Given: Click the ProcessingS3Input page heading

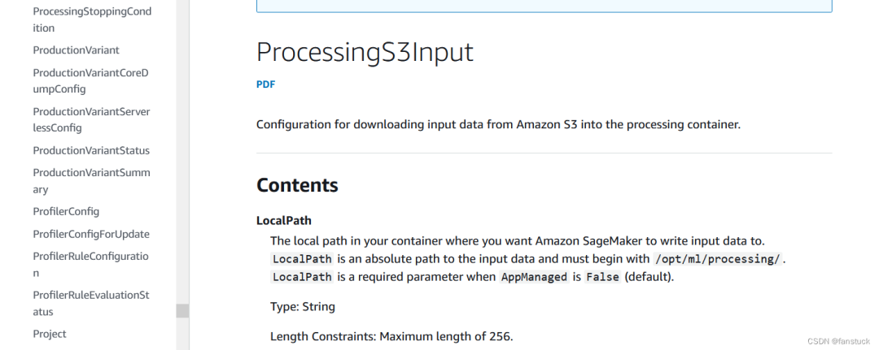Looking at the screenshot, I should [x=365, y=52].
